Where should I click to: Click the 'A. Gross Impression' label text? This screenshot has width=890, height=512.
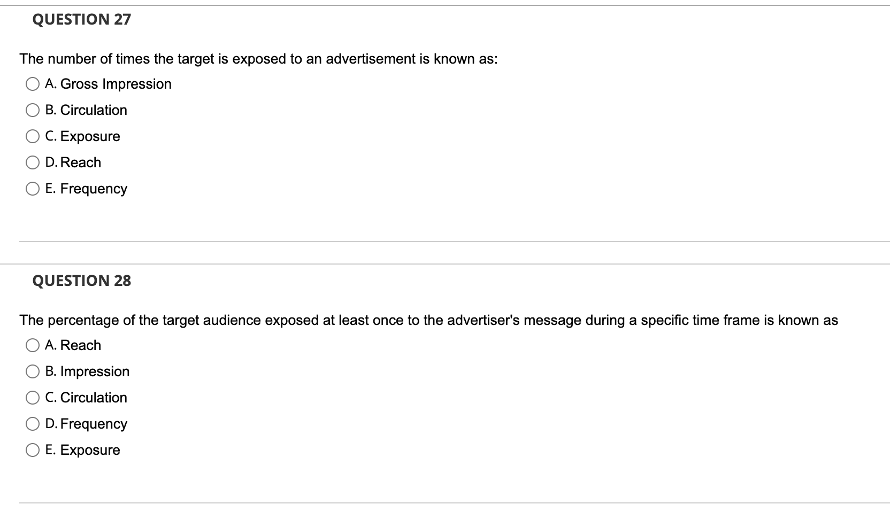tap(109, 84)
